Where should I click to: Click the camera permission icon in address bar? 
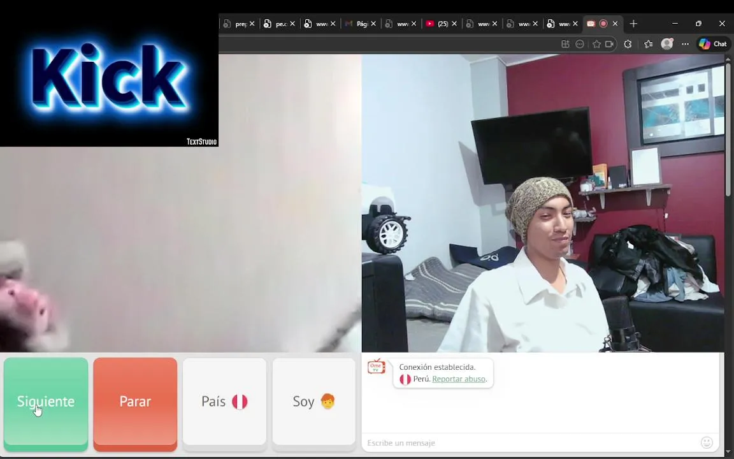(610, 44)
